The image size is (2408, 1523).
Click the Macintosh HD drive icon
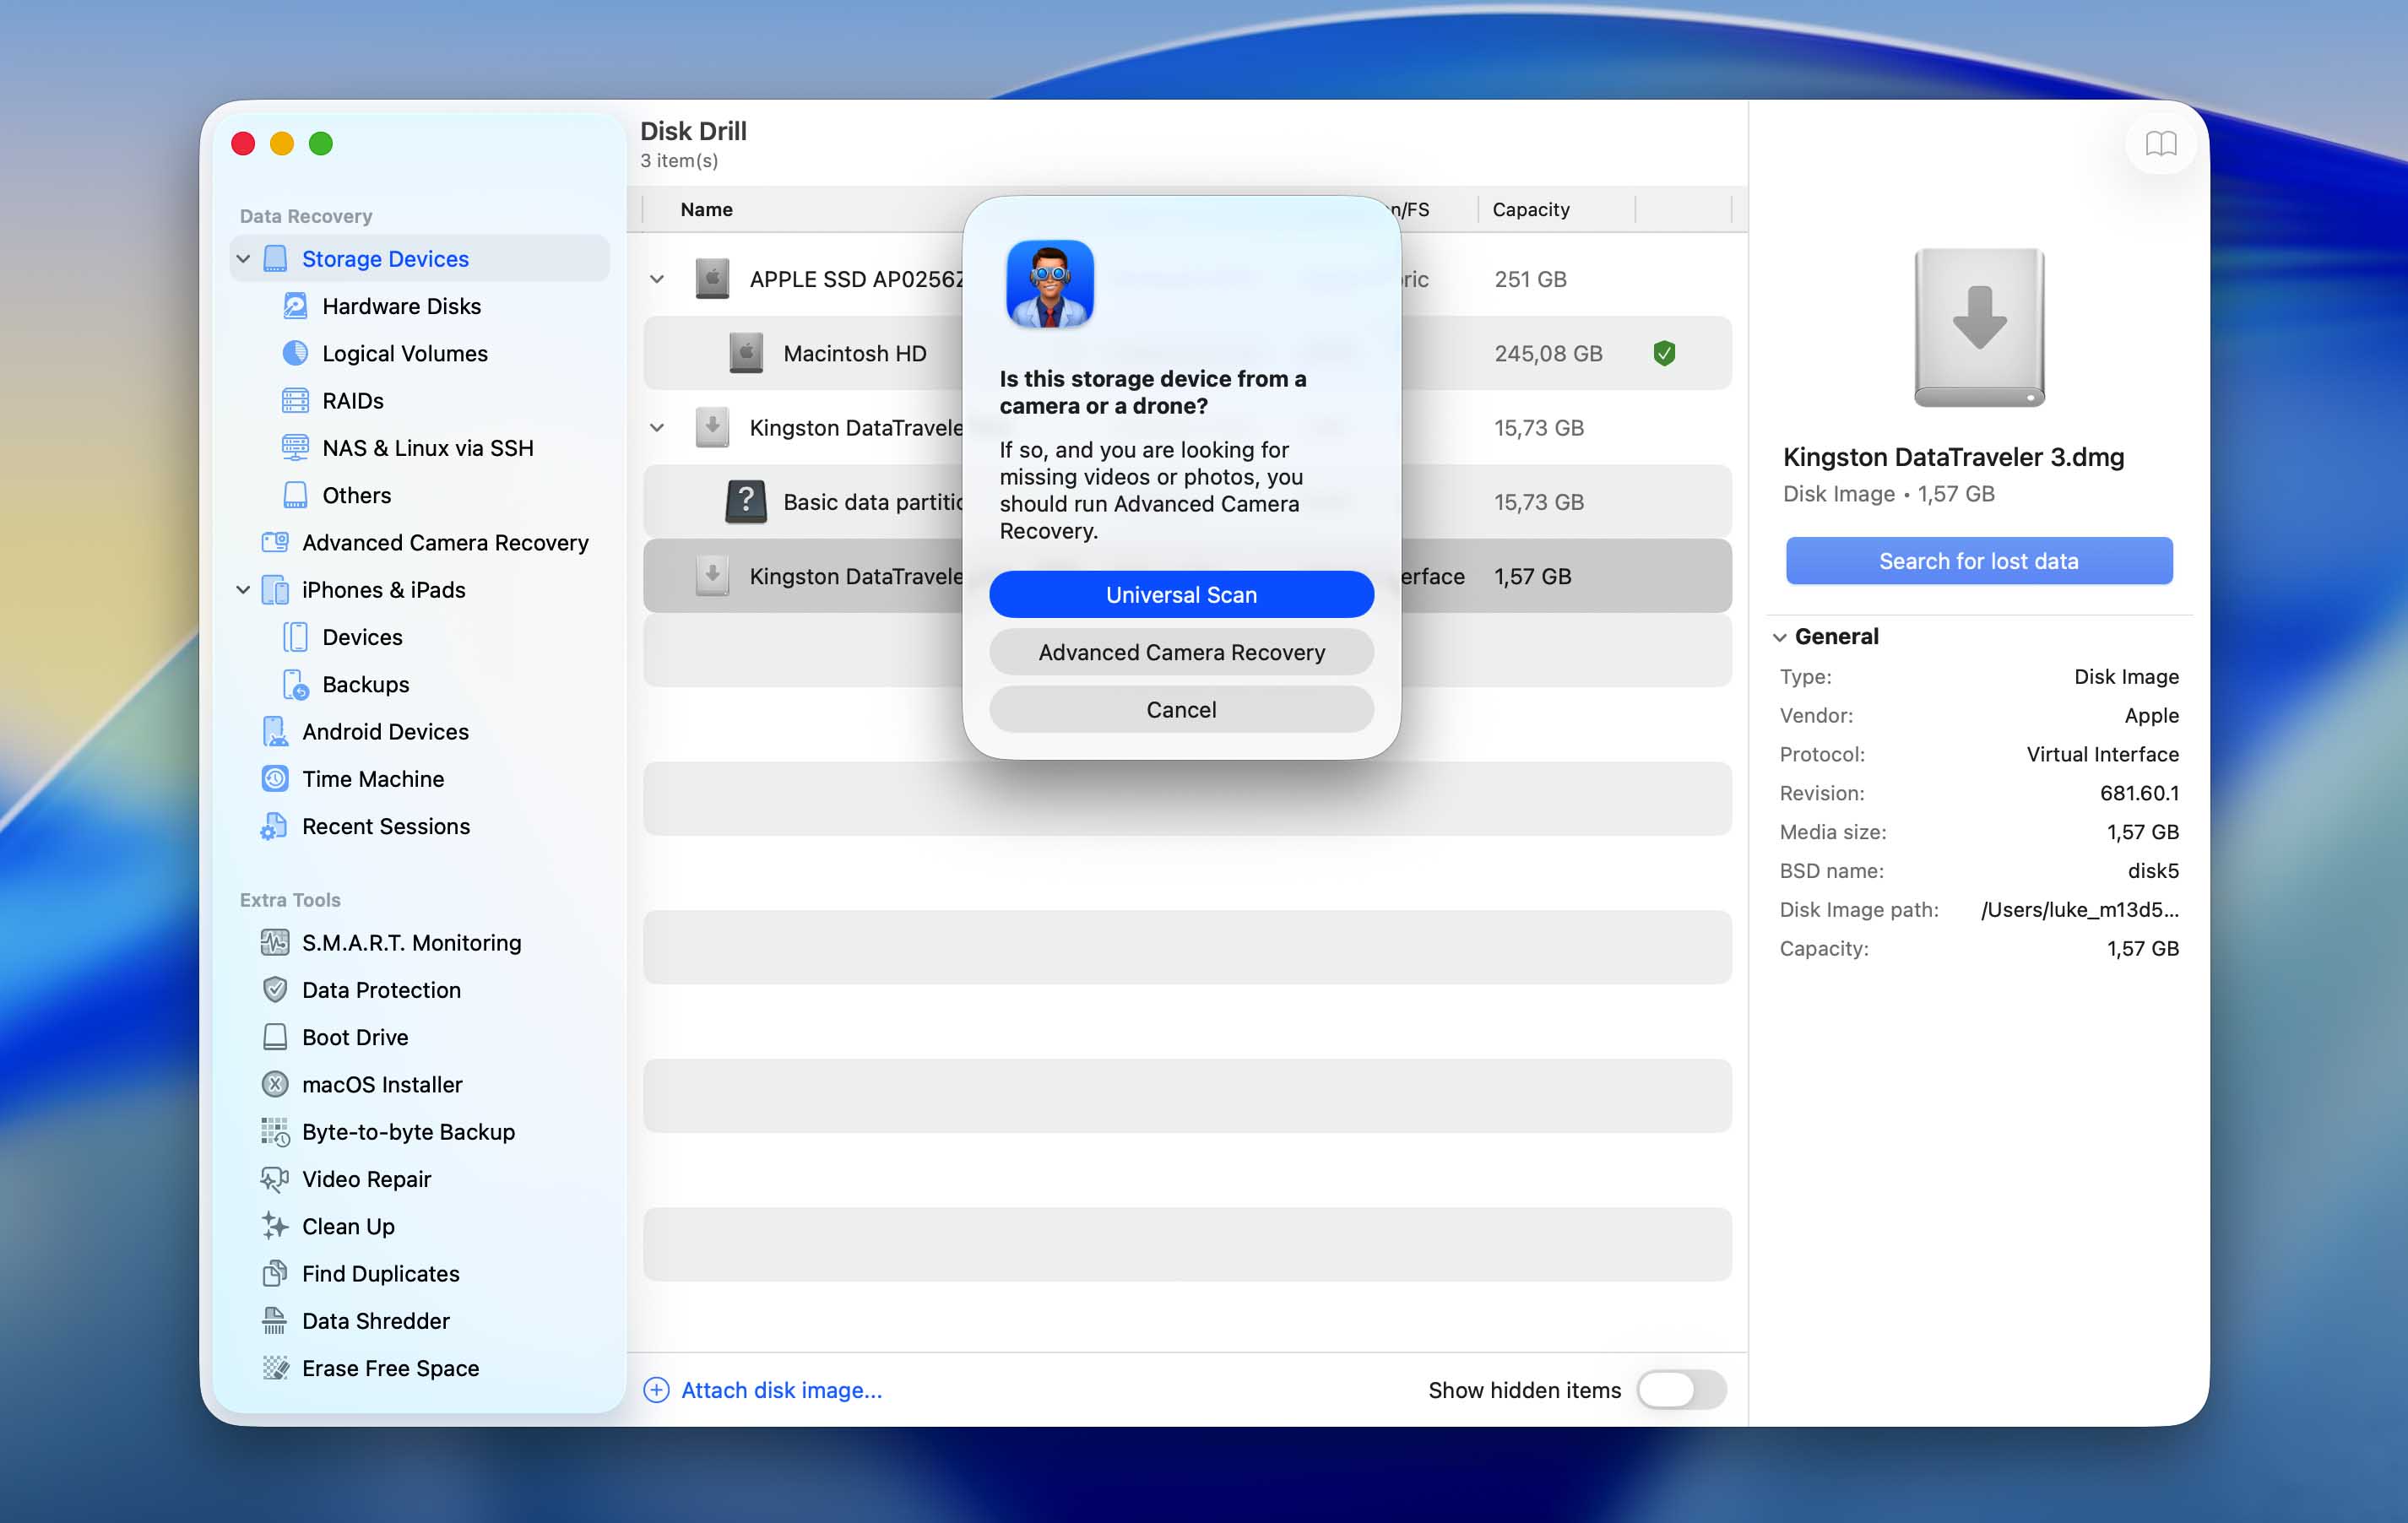(x=745, y=353)
